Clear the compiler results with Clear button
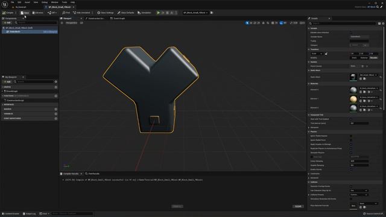This screenshot has width=386, height=217. (x=298, y=206)
